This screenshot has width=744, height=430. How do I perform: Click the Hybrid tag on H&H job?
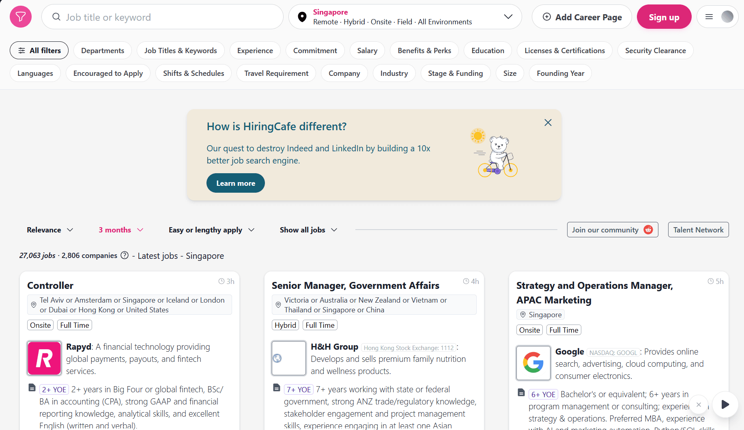285,325
